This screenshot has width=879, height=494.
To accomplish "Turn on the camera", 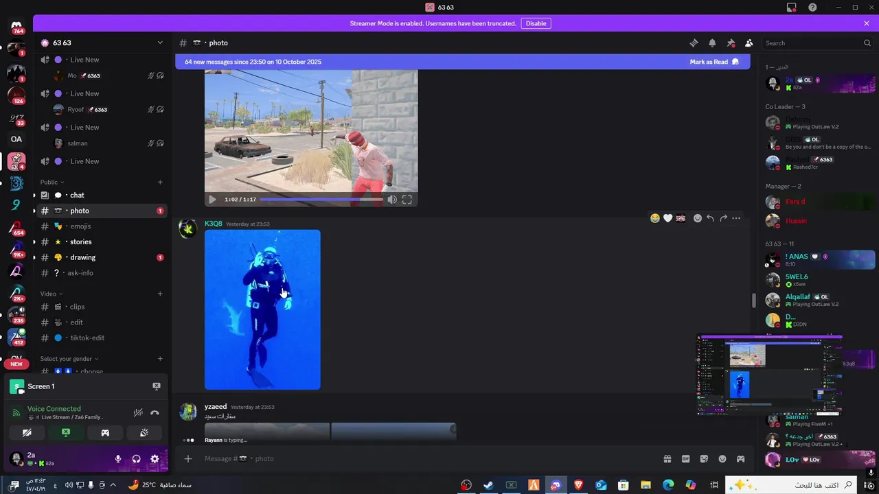I will [x=27, y=433].
